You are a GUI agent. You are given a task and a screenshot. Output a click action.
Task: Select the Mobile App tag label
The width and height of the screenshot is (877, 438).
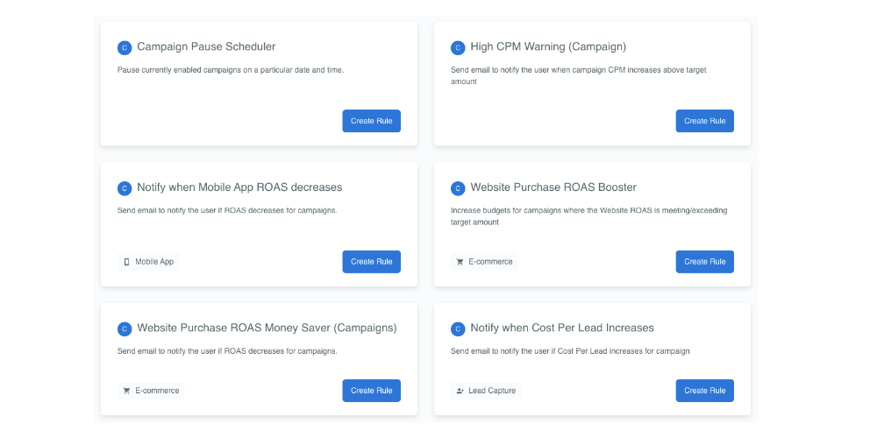pos(154,261)
